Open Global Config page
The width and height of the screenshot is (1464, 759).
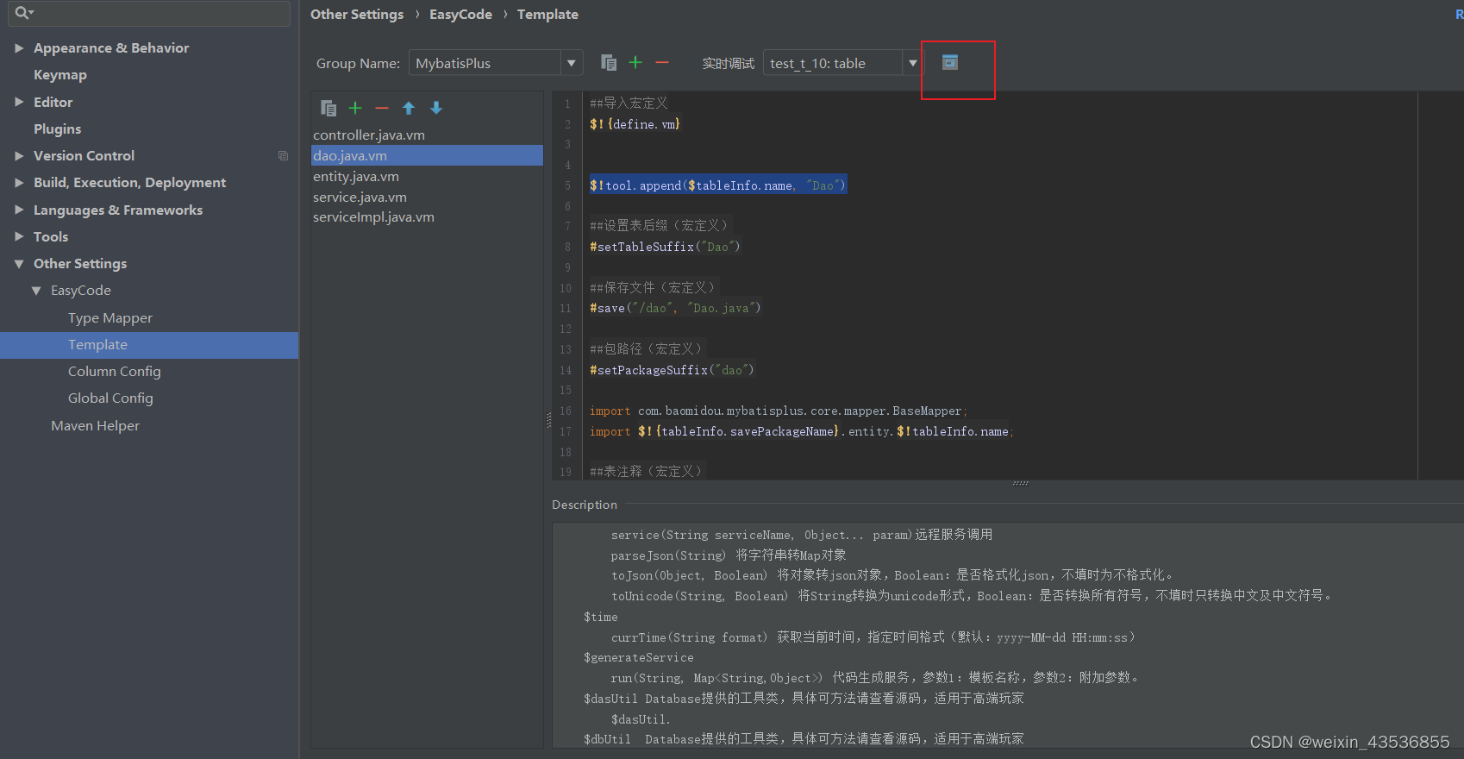(x=110, y=398)
